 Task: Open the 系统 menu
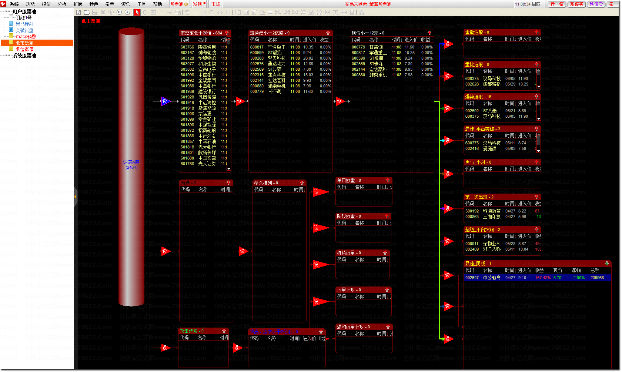pos(14,4)
